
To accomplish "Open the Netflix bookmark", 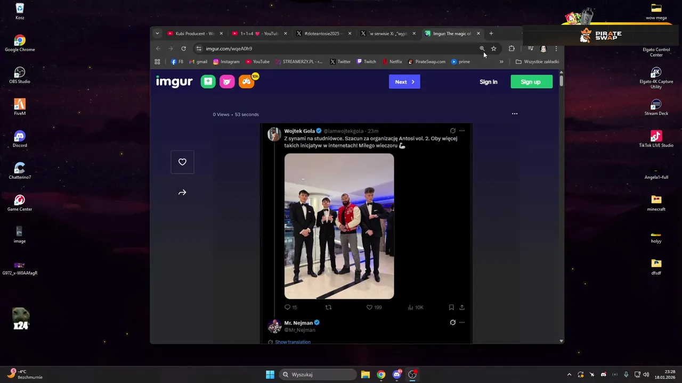I will (392, 62).
